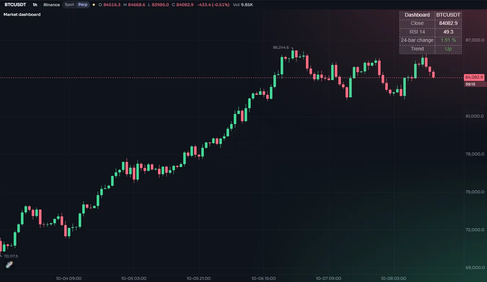Click the 86,244.6 high marker on the chart
This screenshot has height=282, width=487.
tap(281, 47)
